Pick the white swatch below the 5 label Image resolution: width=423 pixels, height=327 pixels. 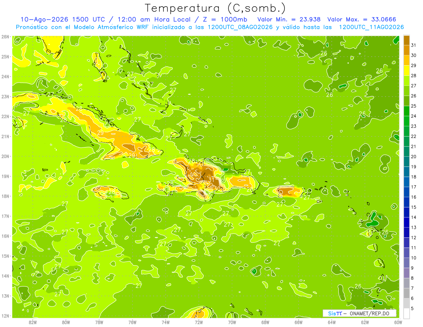[406, 313]
